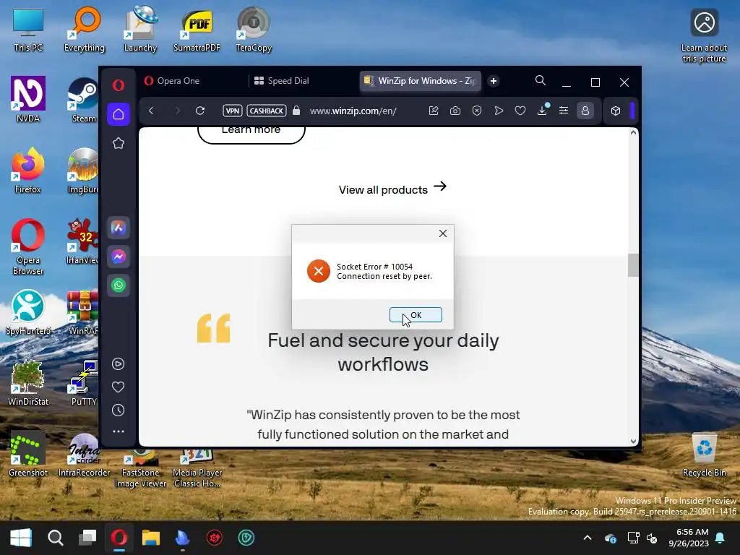Open the extensions cube icon
The width and height of the screenshot is (740, 555).
click(616, 111)
